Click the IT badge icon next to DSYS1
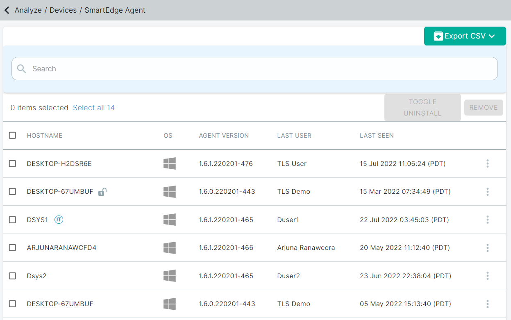 pyautogui.click(x=59, y=220)
